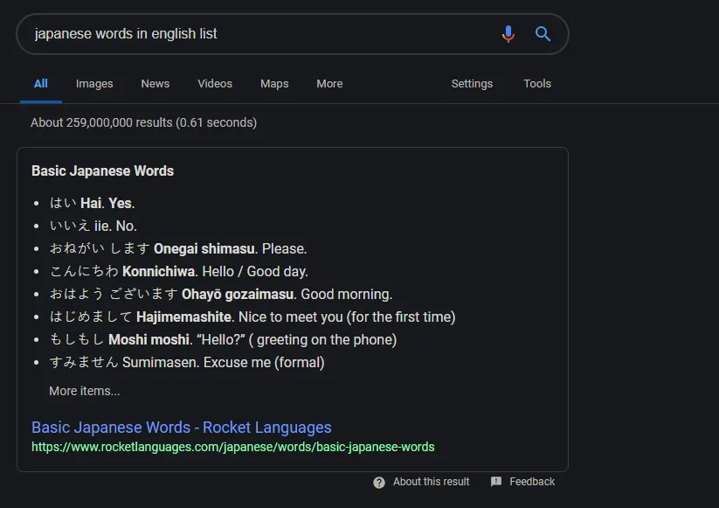Screen dimensions: 719x508
Task: Open Basic Japanese Words - Rocket Languages link
Action: click(182, 428)
